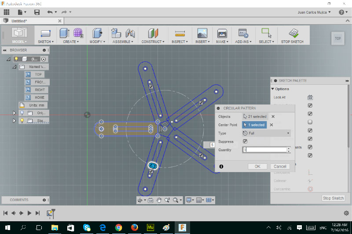Viewport: 352px width, 234px height.
Task: Switch to the Untitled* document tab
Action: [x=32, y=21]
